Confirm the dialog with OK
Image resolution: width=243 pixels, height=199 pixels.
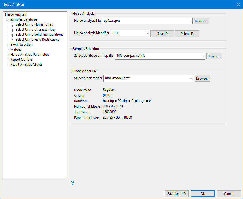203,194
